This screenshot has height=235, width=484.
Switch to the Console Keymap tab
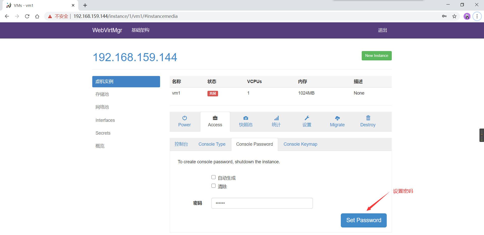coord(300,144)
